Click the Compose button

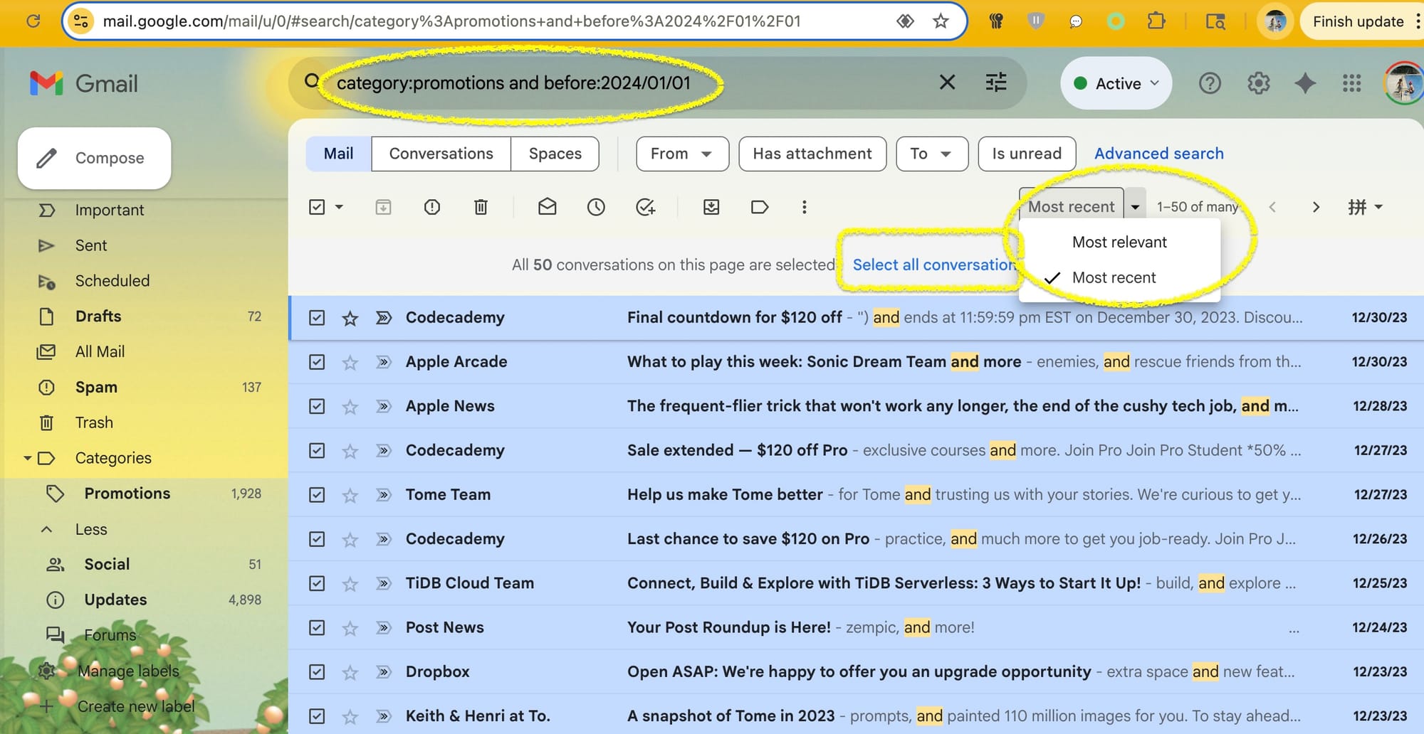pyautogui.click(x=95, y=158)
